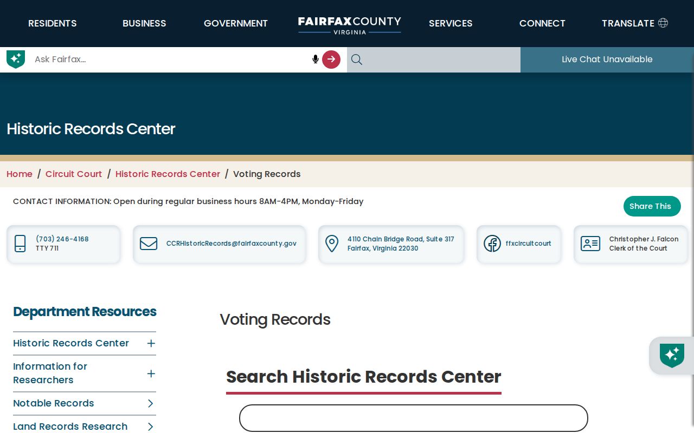Go to Fairfax County Virginia logo homepage
Screen dimensions: 694x433
click(x=350, y=24)
